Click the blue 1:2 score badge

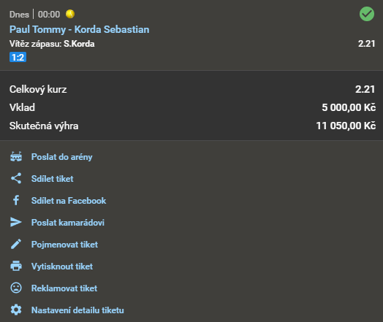coord(18,58)
